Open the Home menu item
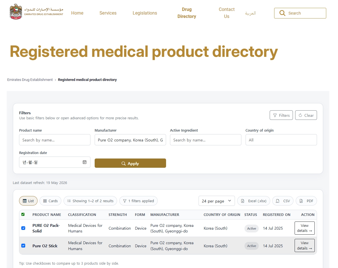The image size is (338, 268). 77,13
